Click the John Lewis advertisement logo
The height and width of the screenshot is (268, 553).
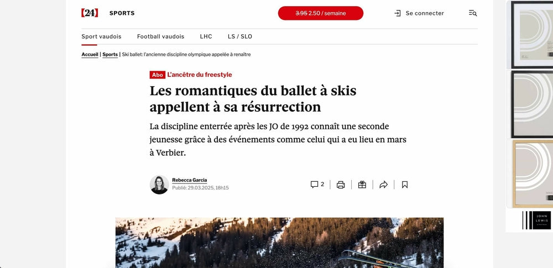[x=536, y=220]
